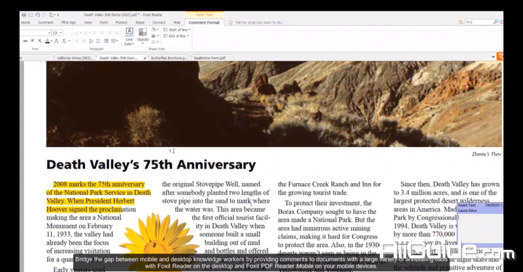Expand the font name dropdown
Viewport: 523px width, 272px height.
point(50,33)
